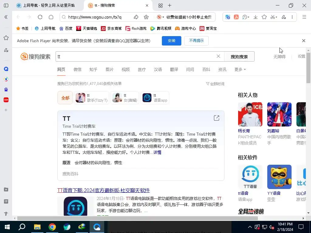Open the 知乎 search tab
311x233 pixels.
[93, 69]
